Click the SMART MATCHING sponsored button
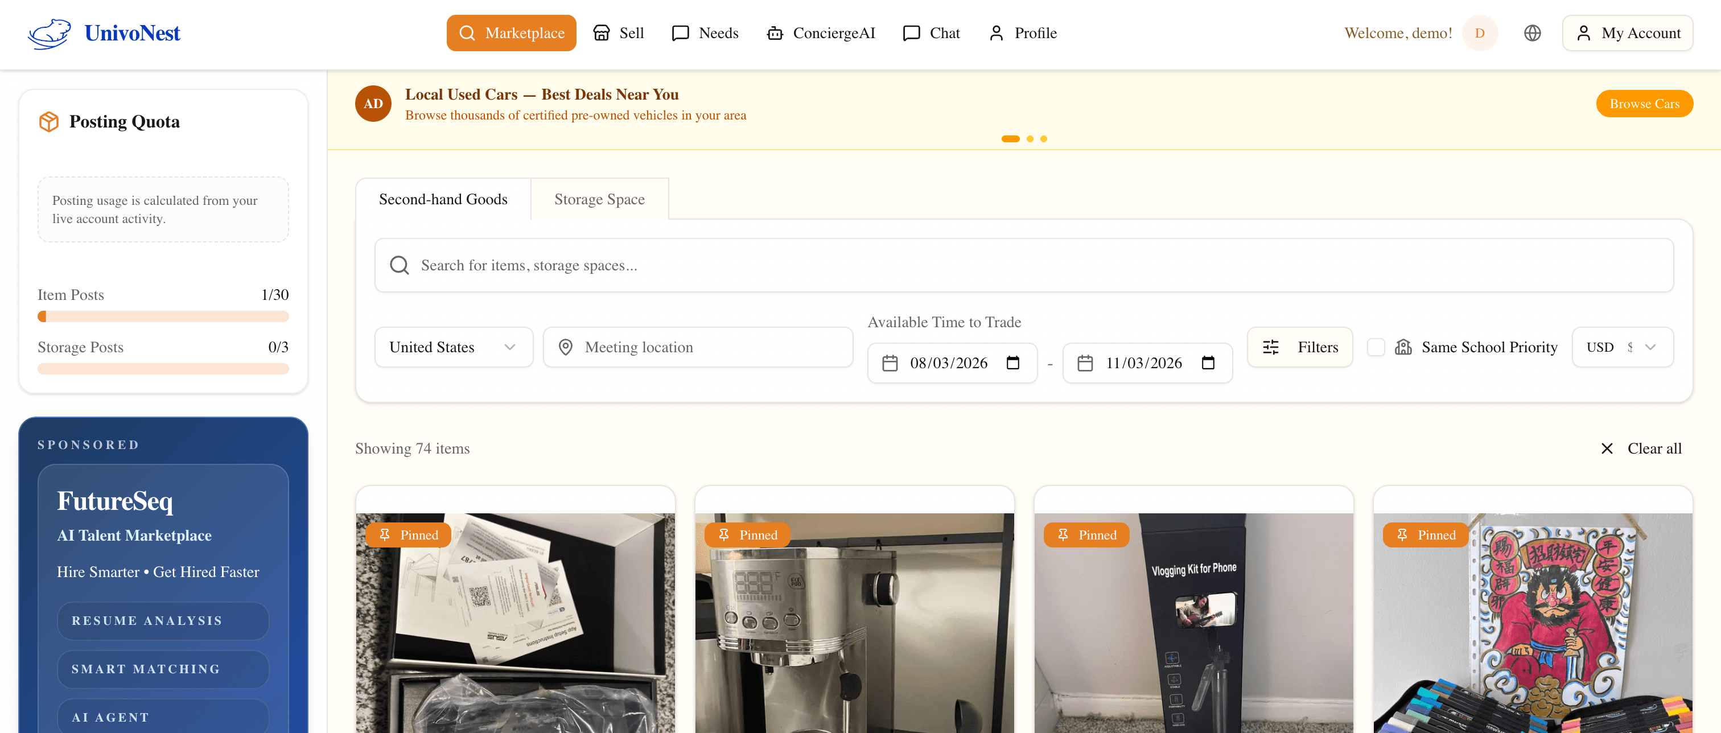The width and height of the screenshot is (1721, 733). [163, 669]
